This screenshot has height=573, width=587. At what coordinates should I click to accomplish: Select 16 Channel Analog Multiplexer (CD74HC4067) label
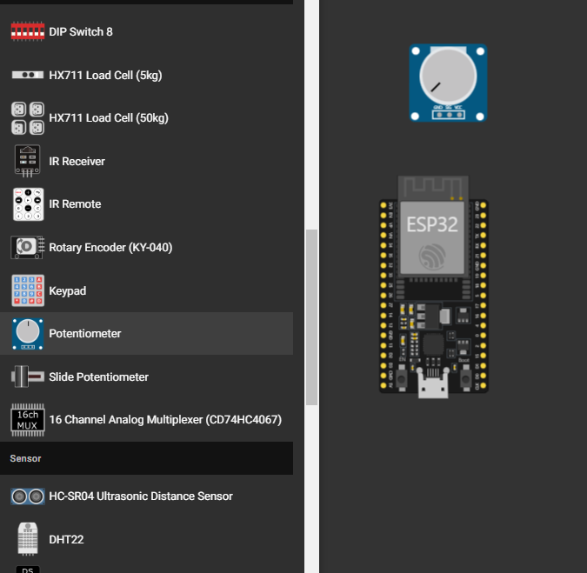pos(165,420)
